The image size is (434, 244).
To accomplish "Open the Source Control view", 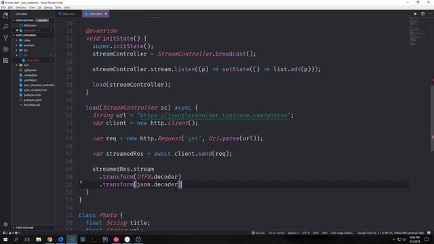I will 5,38.
